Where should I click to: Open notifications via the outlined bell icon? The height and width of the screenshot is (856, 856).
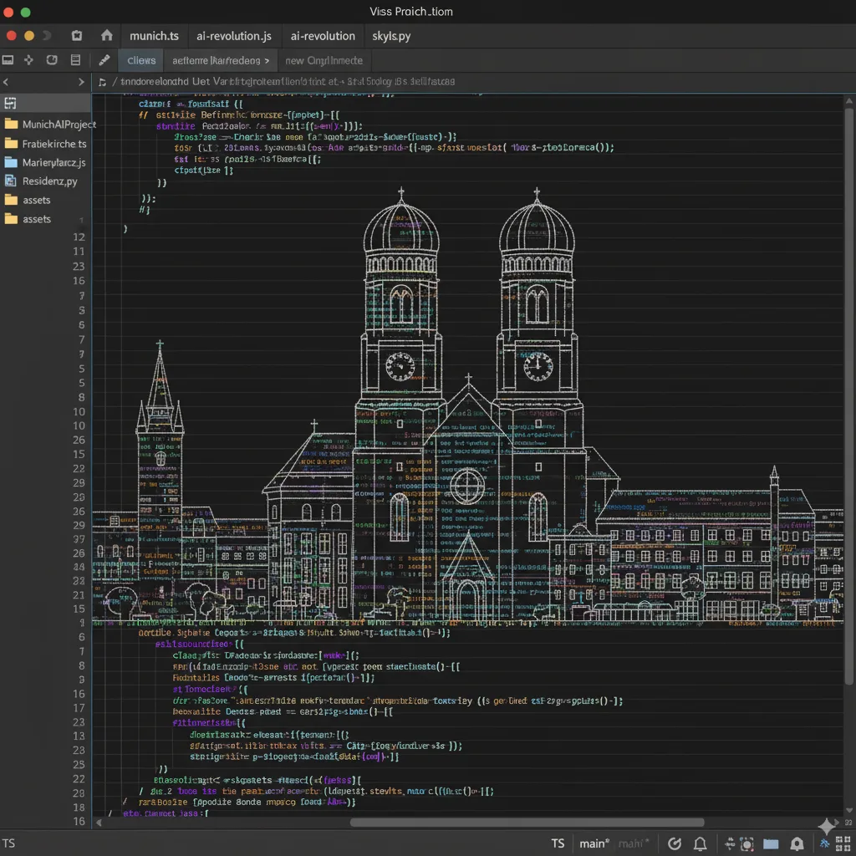(x=701, y=843)
